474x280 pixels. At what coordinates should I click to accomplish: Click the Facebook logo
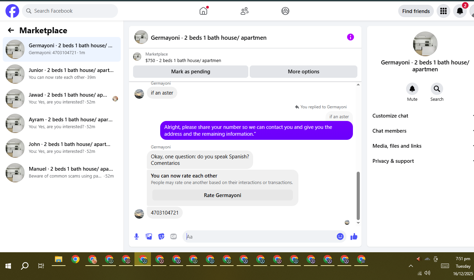coord(12,11)
